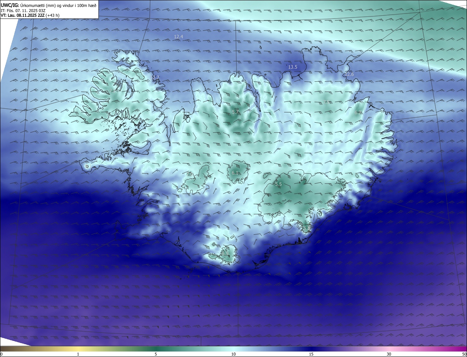Image resolution: width=467 pixels, height=357 pixels.
Task: Click the 5.7 value label in north Iceland
Action: pos(235,112)
